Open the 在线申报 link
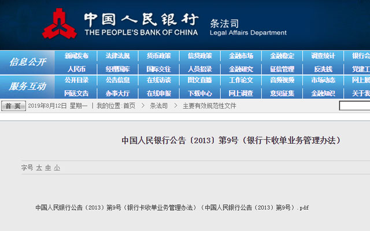This screenshot has height=231, width=370. (158, 94)
